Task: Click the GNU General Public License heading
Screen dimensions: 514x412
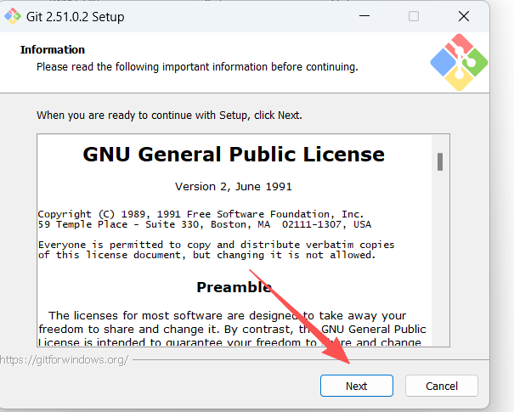Action: (234, 155)
